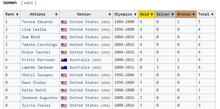Image resolution: width=220 pixels, height=109 pixels.
Task: Sort by Nation using header arrows
Action: pyautogui.click(x=110, y=14)
